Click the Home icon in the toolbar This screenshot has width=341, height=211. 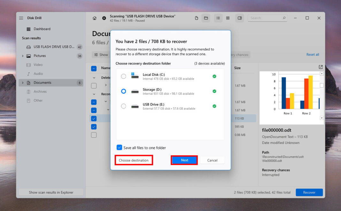pos(95,18)
